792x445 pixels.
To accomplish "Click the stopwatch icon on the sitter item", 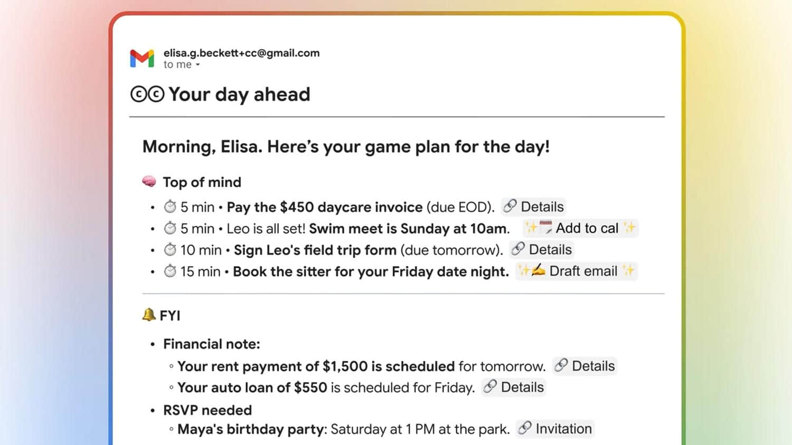I will 170,271.
